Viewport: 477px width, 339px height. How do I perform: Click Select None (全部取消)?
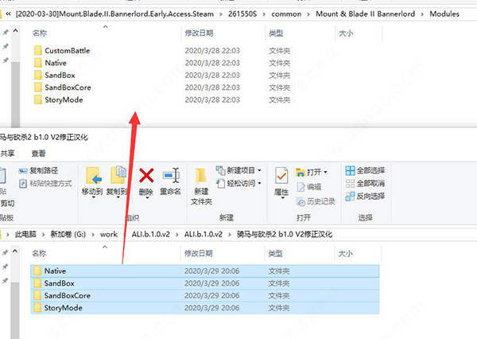(365, 183)
